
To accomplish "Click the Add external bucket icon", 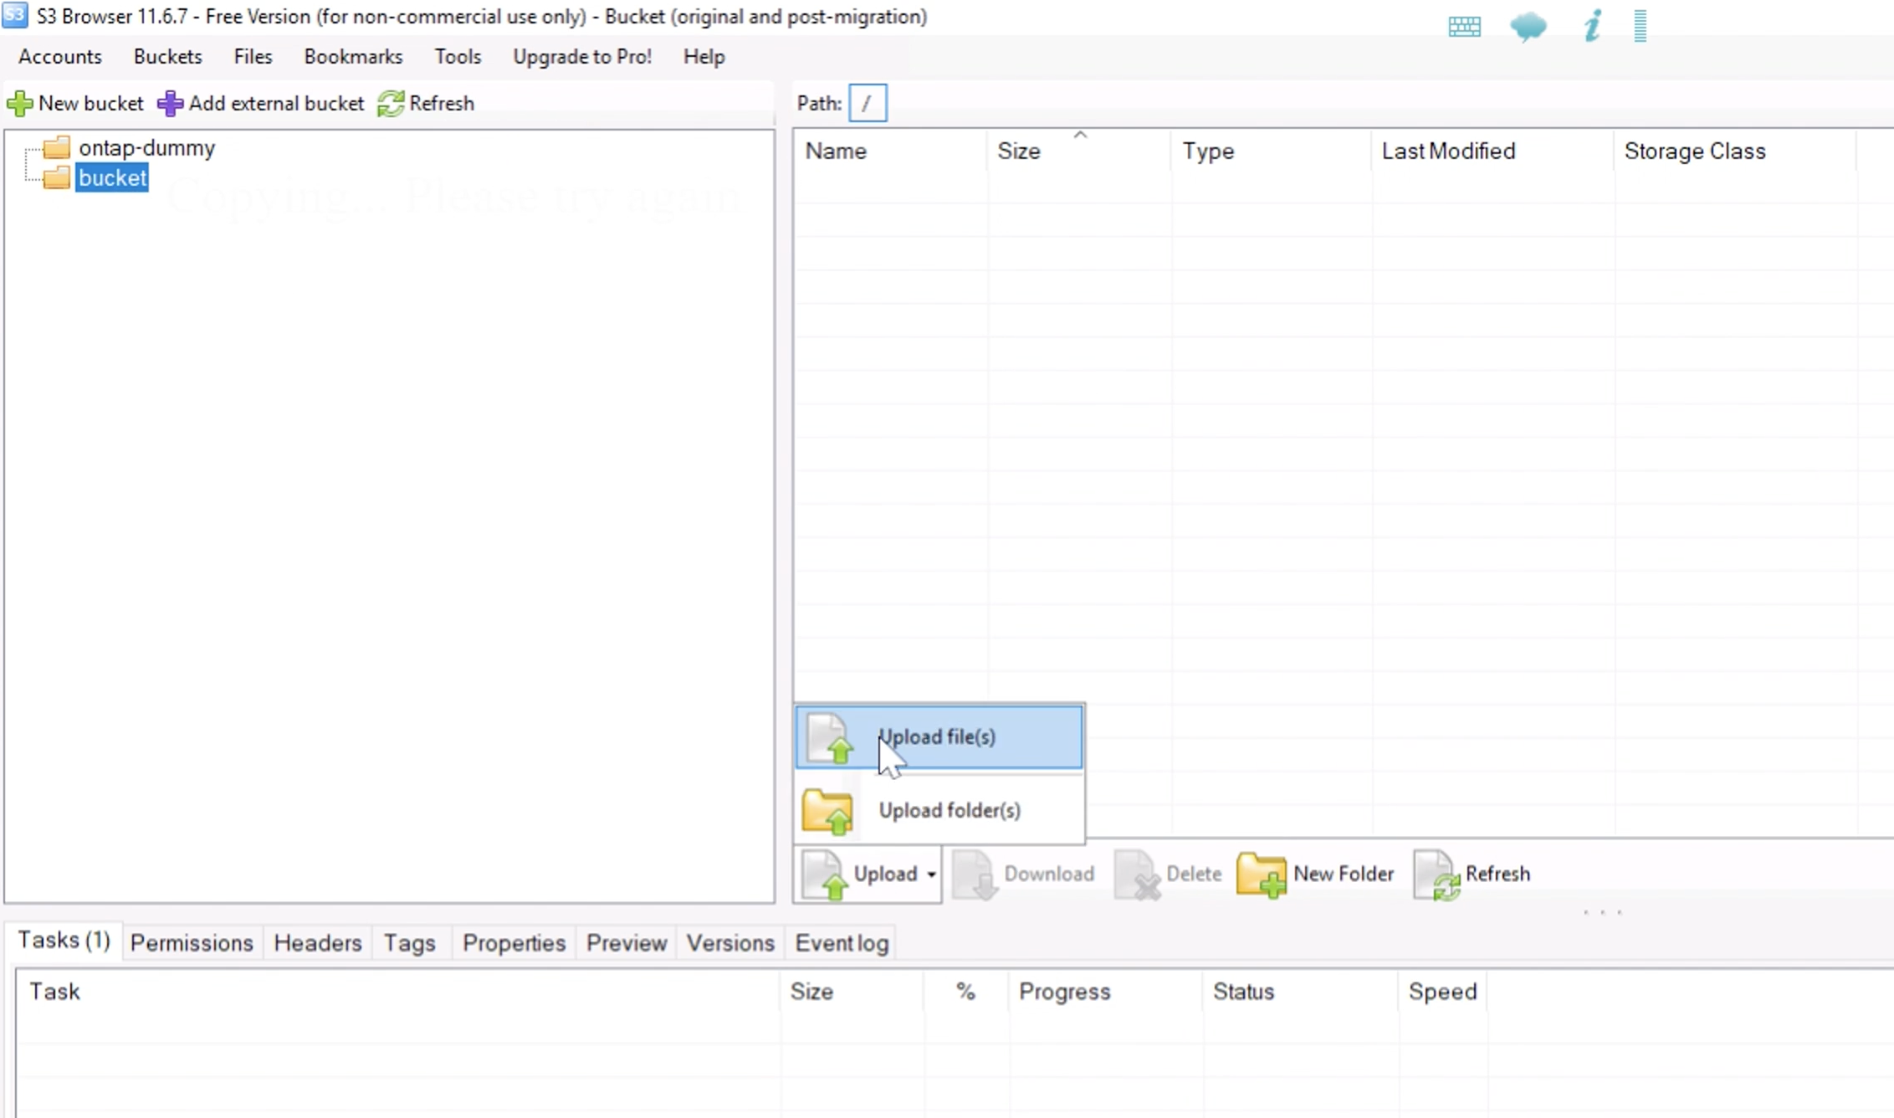I will [x=171, y=104].
